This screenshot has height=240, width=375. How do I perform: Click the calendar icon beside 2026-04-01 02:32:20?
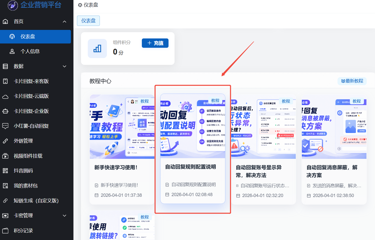[x=238, y=196]
